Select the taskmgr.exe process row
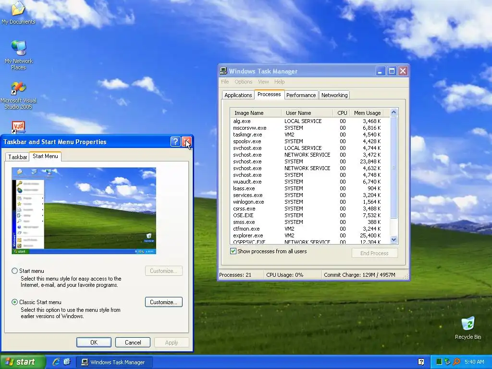This screenshot has width=492, height=369. [x=310, y=135]
